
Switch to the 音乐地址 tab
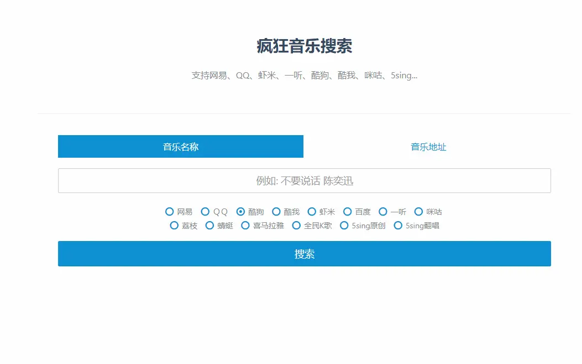point(428,147)
